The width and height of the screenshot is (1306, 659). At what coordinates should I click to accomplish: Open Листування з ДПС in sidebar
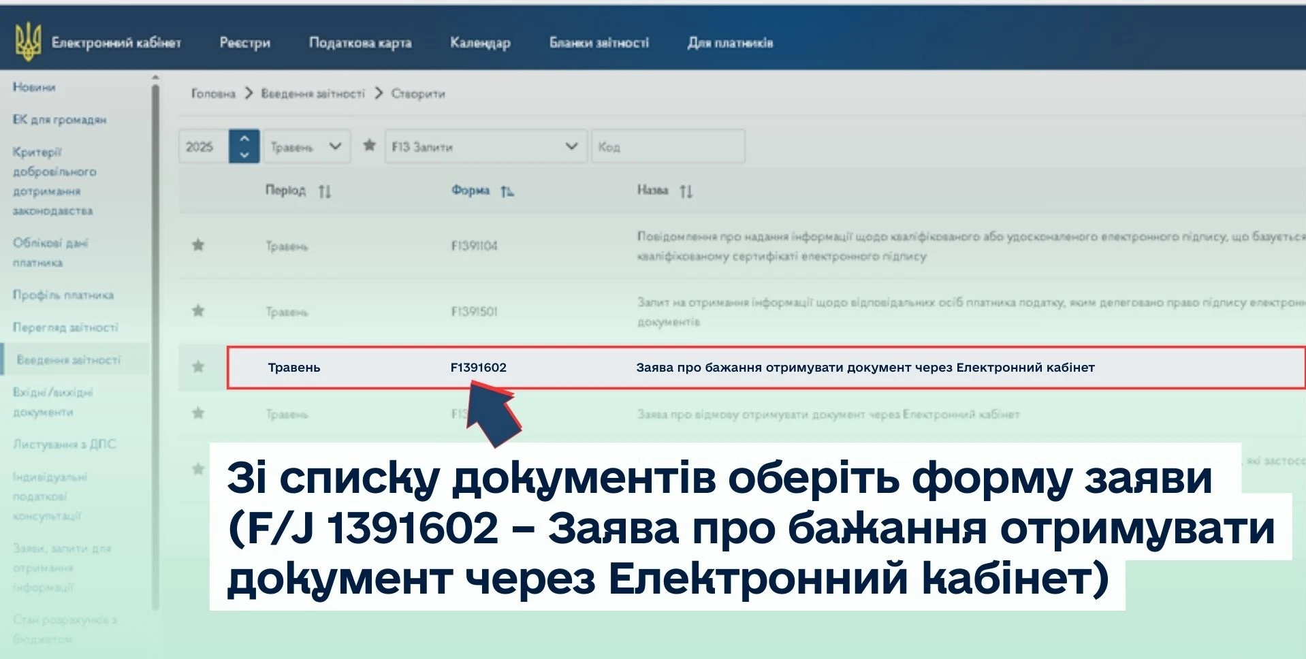tap(65, 444)
